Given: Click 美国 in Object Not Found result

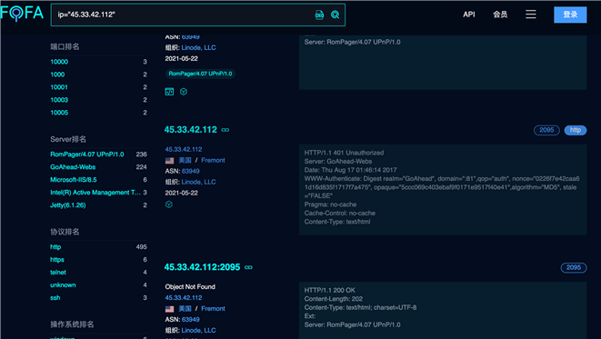Looking at the screenshot, I should (x=185, y=308).
